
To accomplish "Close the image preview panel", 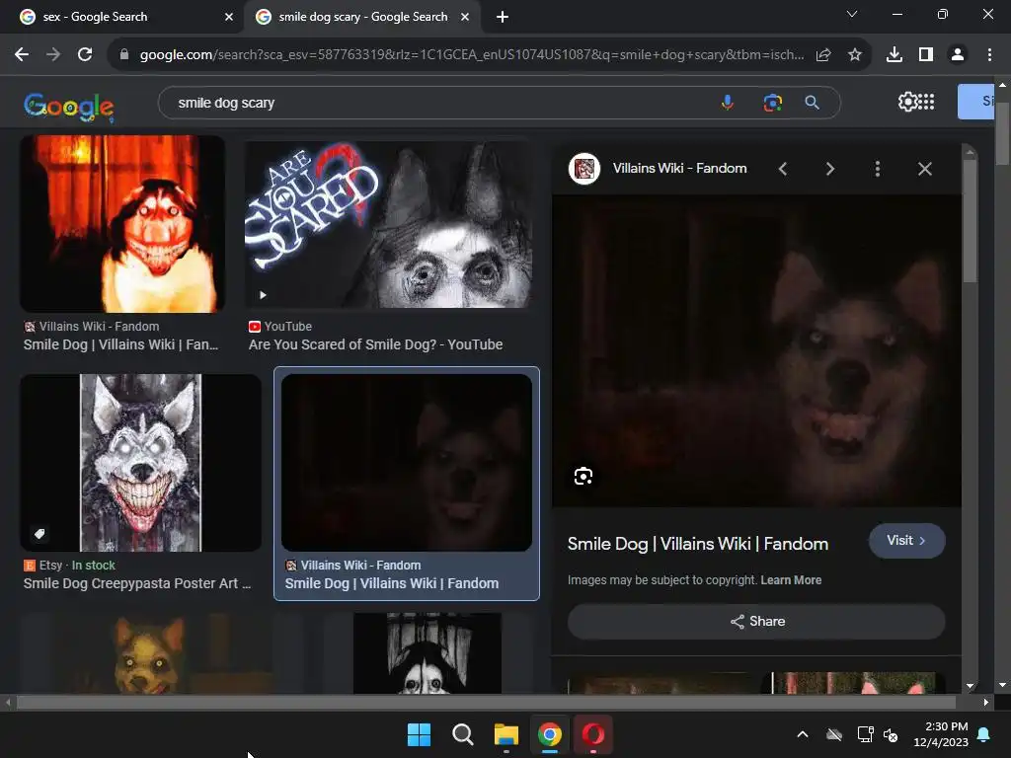I will 924,169.
